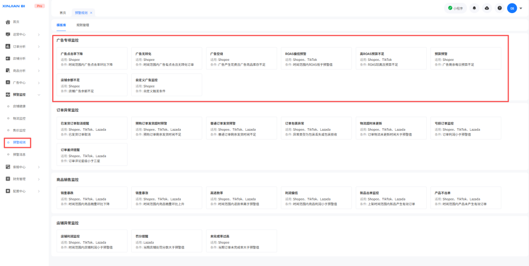Click the cloud download icon
Viewport: 529px width, 266px height.
[x=487, y=8]
